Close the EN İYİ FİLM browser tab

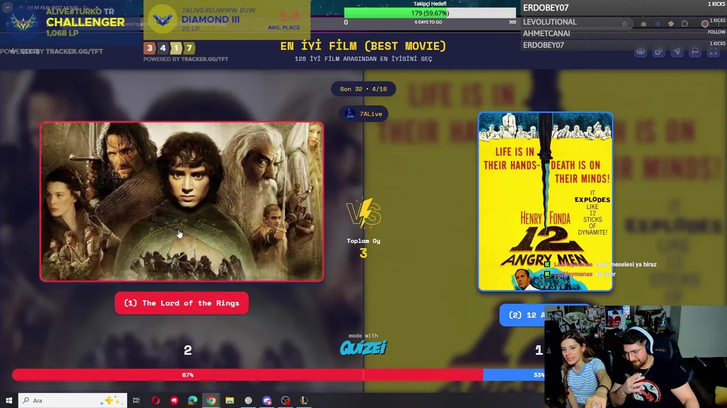(97, 8)
